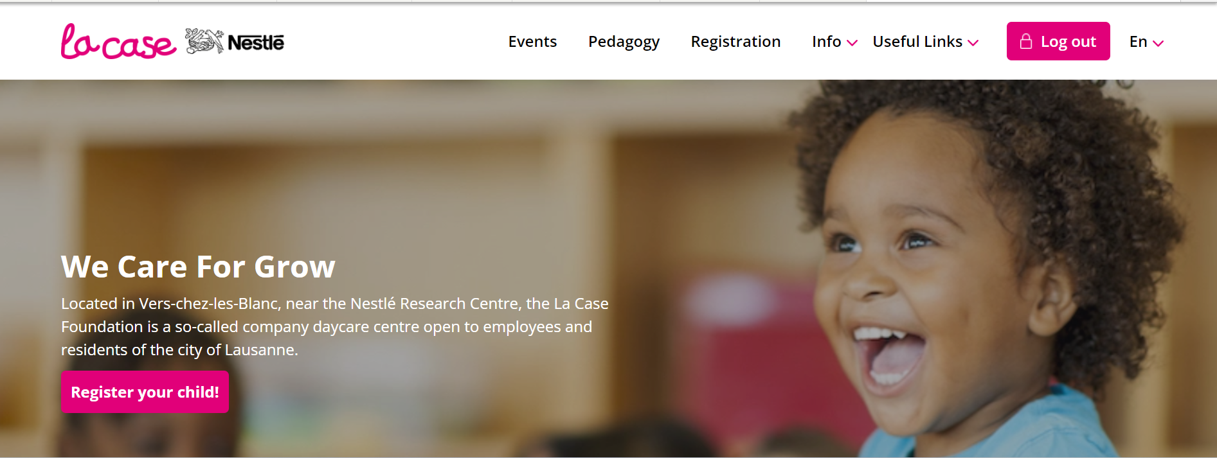Click the padlock icon beside Log out
This screenshot has height=458, width=1217.
click(x=1026, y=41)
